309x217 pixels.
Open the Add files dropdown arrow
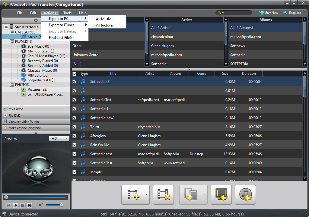[146, 195]
